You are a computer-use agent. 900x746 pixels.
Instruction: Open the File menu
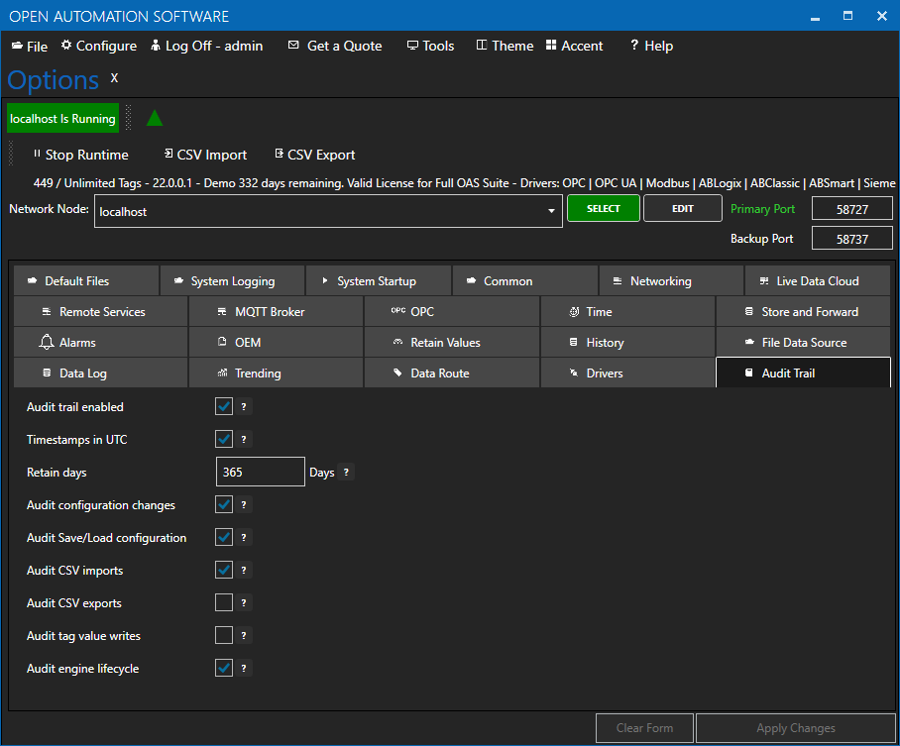pyautogui.click(x=30, y=46)
